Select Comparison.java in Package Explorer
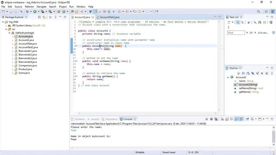The image size is (276, 155). click(x=28, y=65)
